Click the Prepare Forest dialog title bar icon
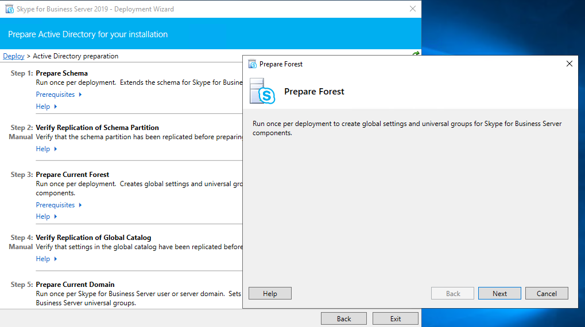585x327 pixels. click(252, 64)
